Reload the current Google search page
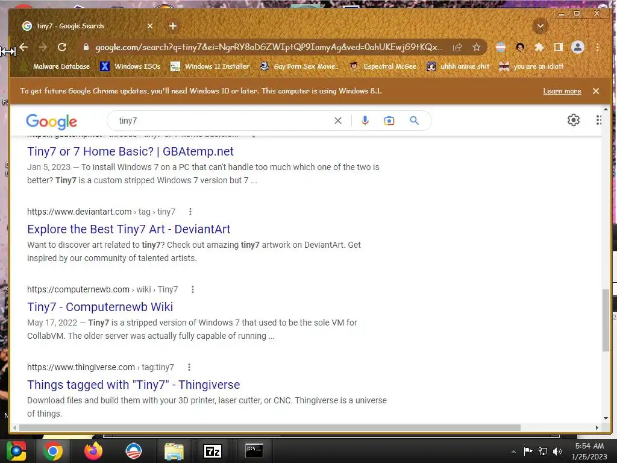Image resolution: width=617 pixels, height=463 pixels. (x=62, y=47)
